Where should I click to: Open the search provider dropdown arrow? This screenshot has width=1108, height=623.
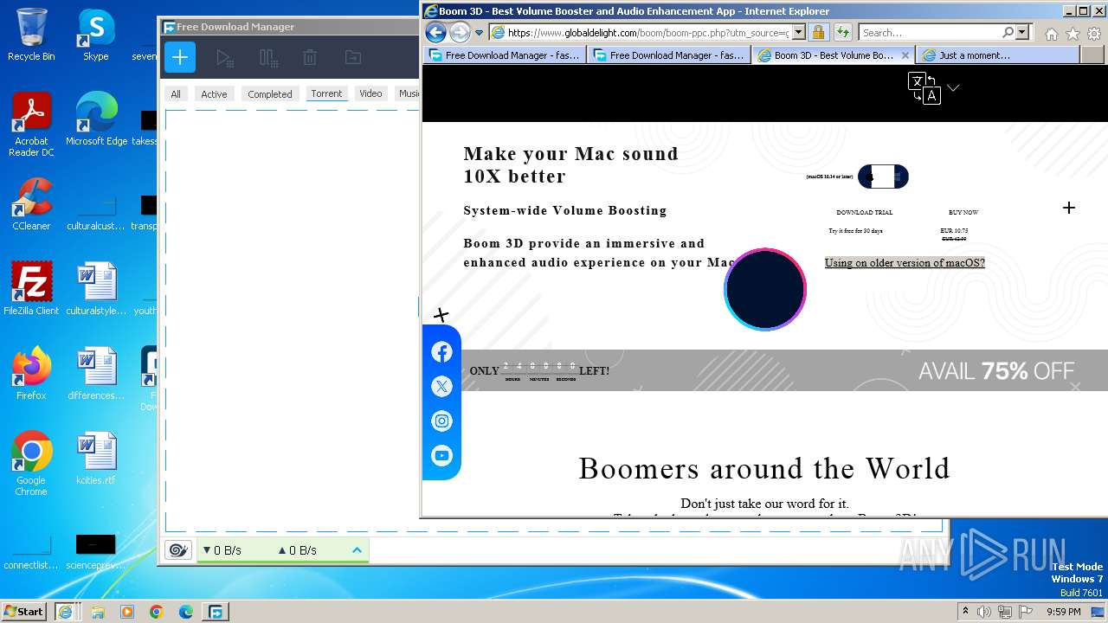point(1022,33)
